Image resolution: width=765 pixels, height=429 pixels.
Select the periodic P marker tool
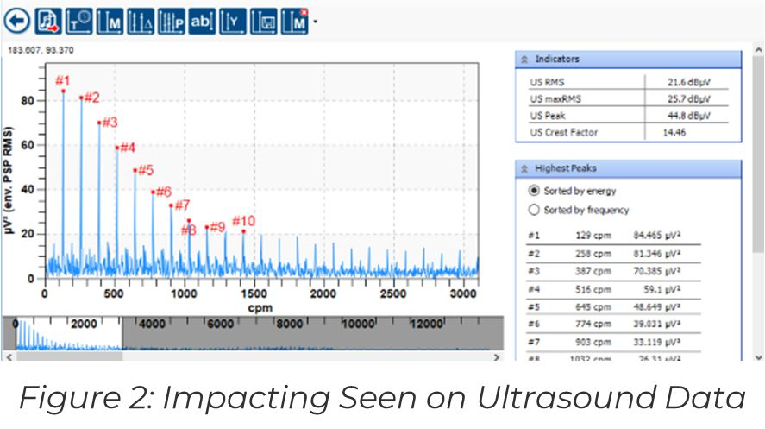point(172,21)
